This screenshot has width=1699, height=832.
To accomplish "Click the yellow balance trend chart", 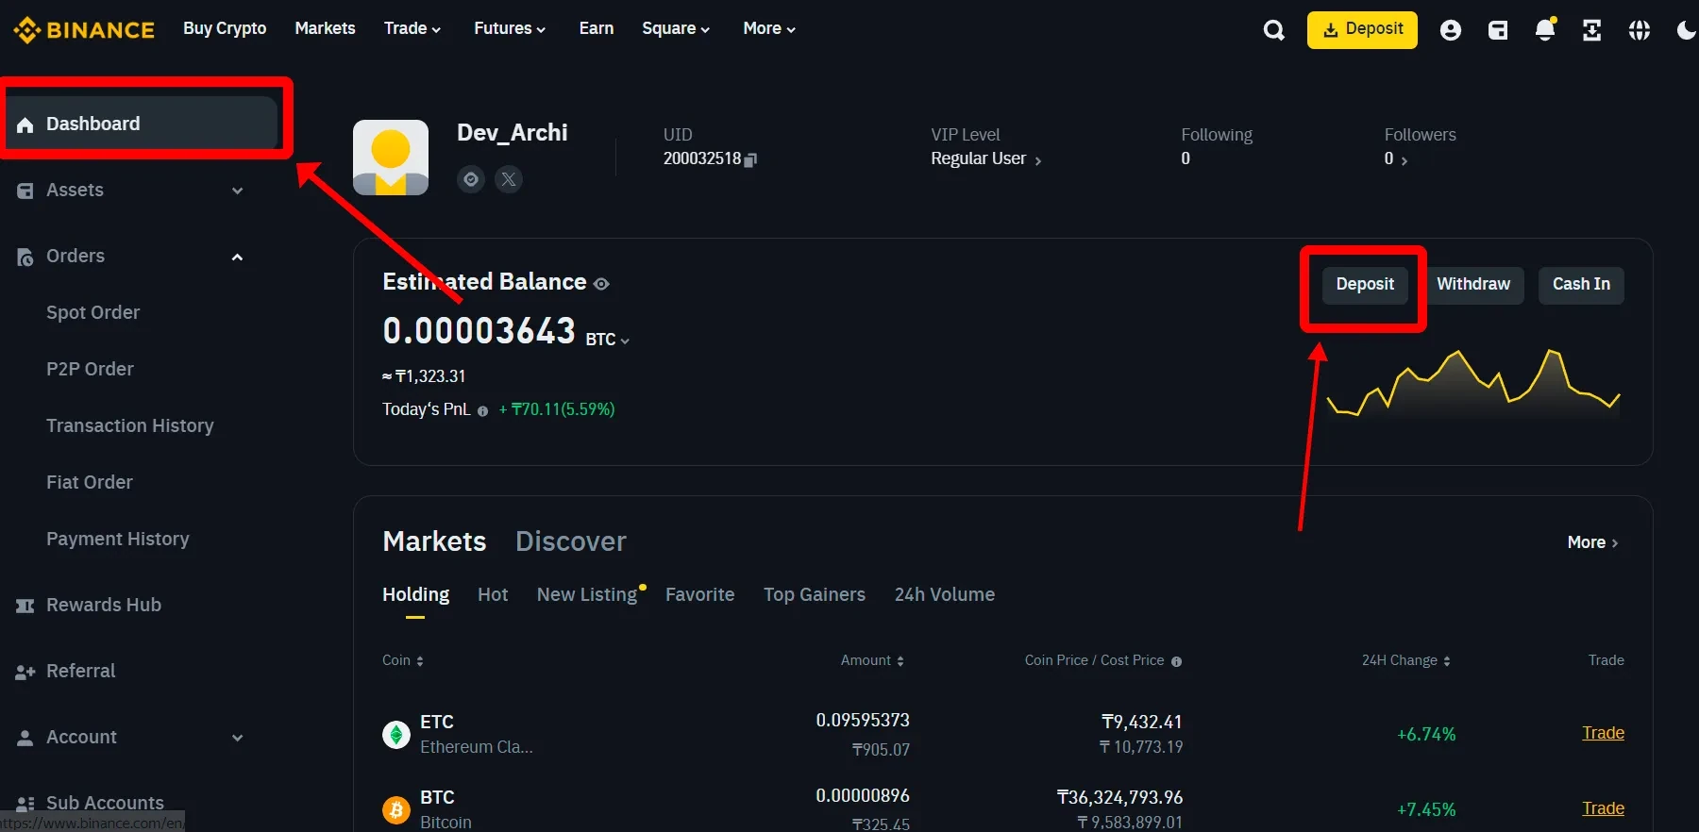I will tap(1472, 385).
